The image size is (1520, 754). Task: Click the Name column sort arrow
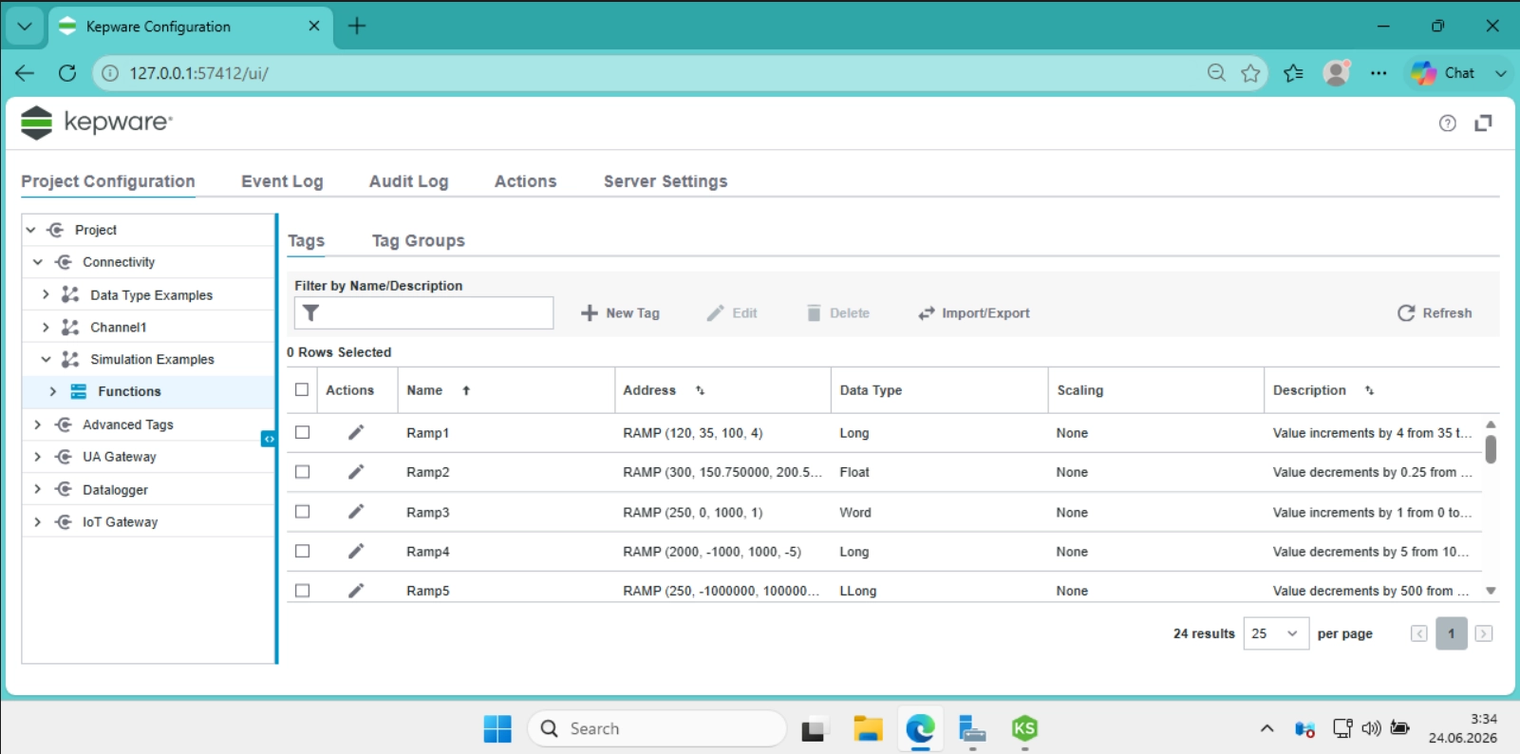point(466,390)
